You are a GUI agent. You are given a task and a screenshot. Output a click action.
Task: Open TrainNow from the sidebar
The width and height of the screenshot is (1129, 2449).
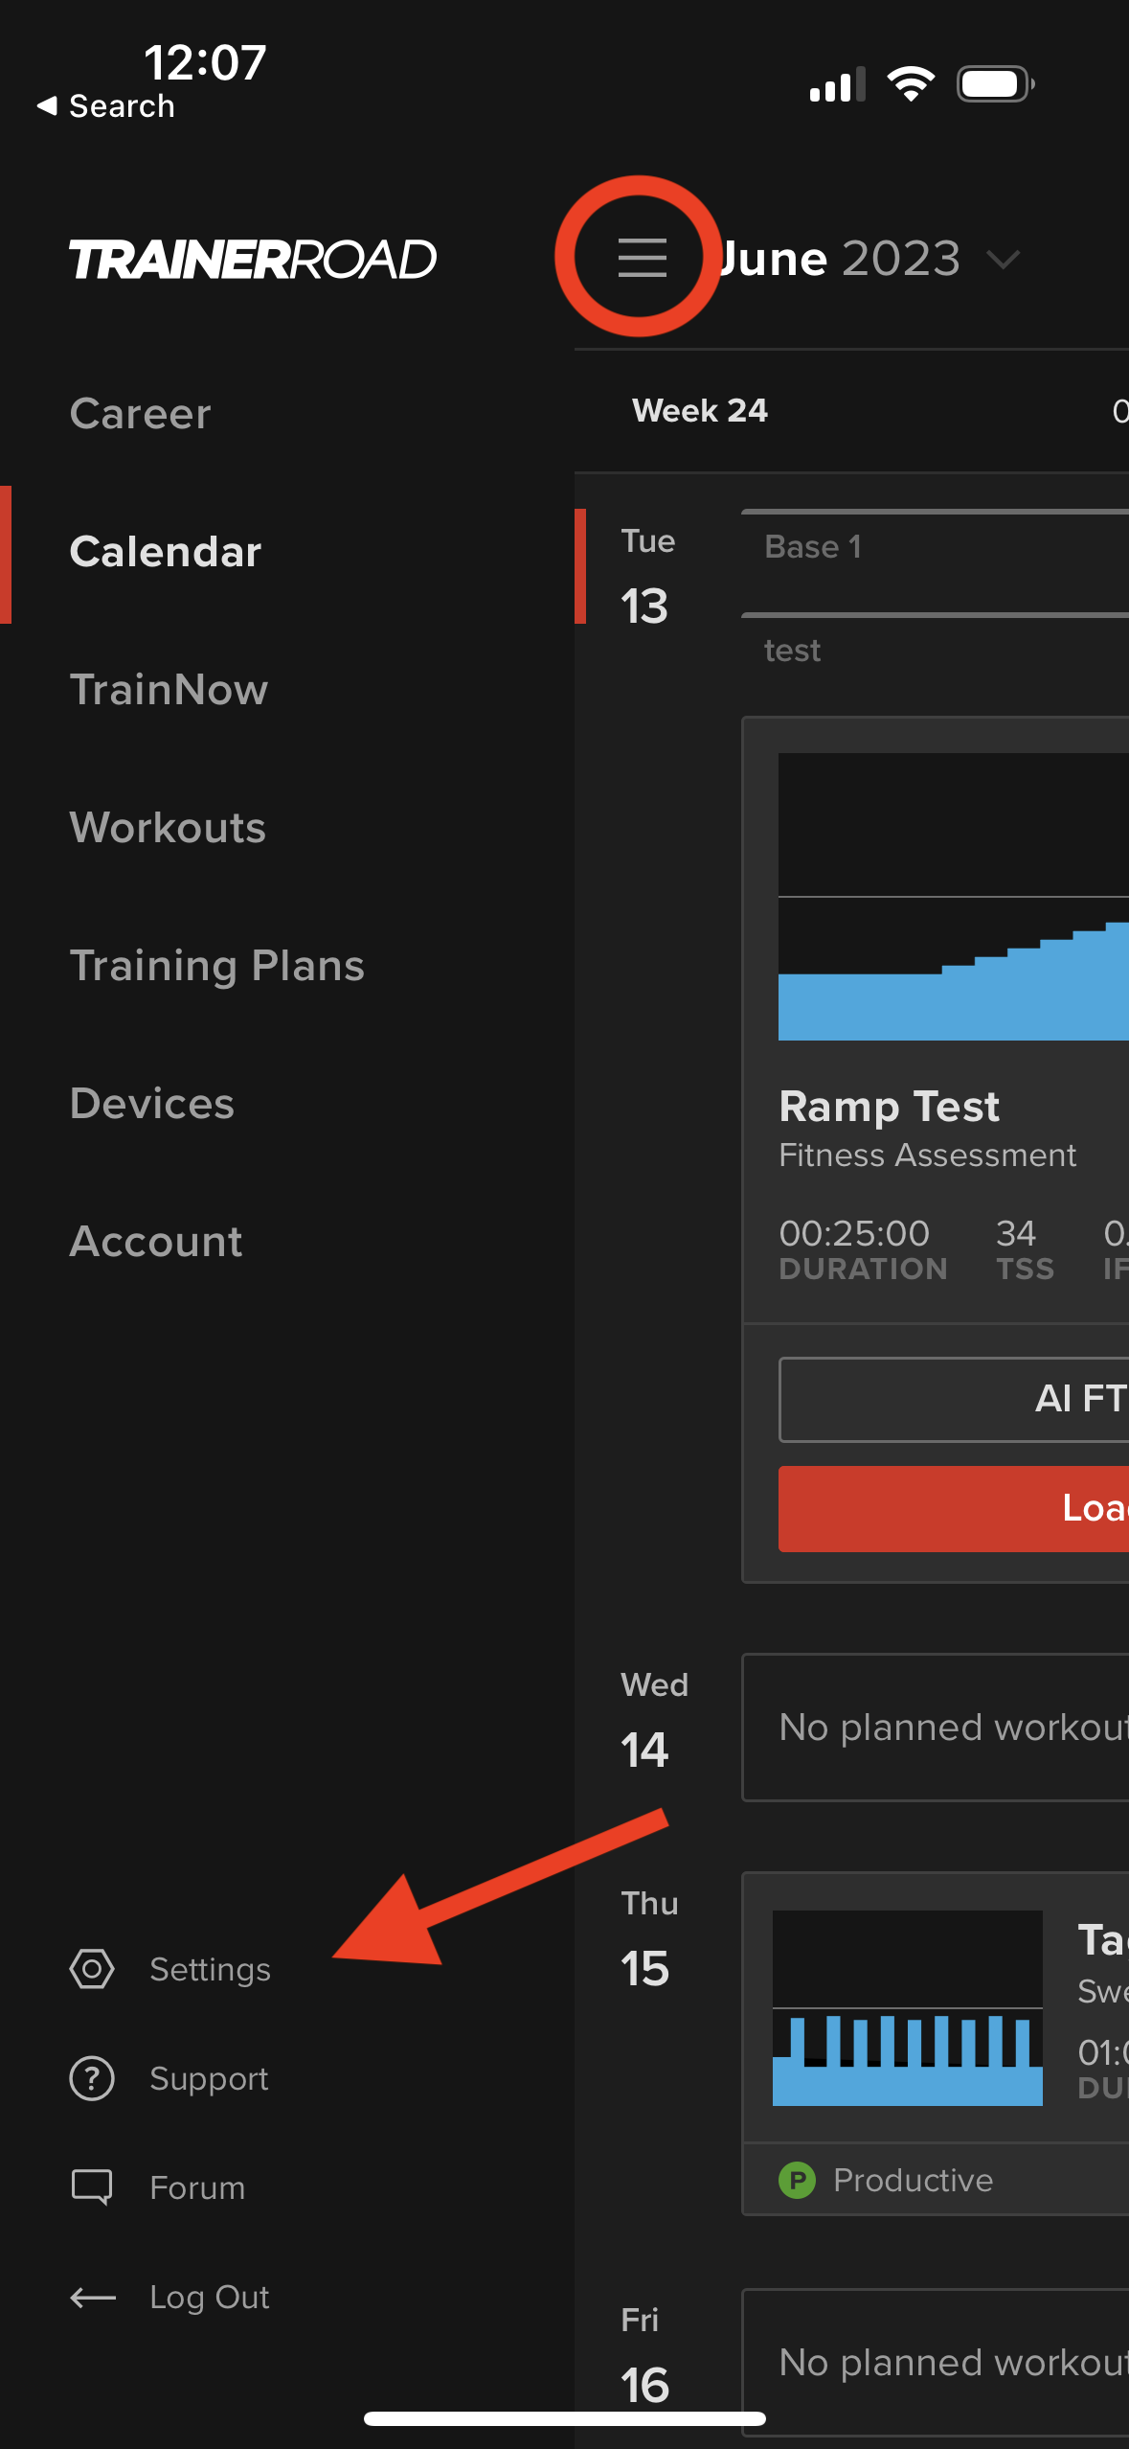[169, 690]
